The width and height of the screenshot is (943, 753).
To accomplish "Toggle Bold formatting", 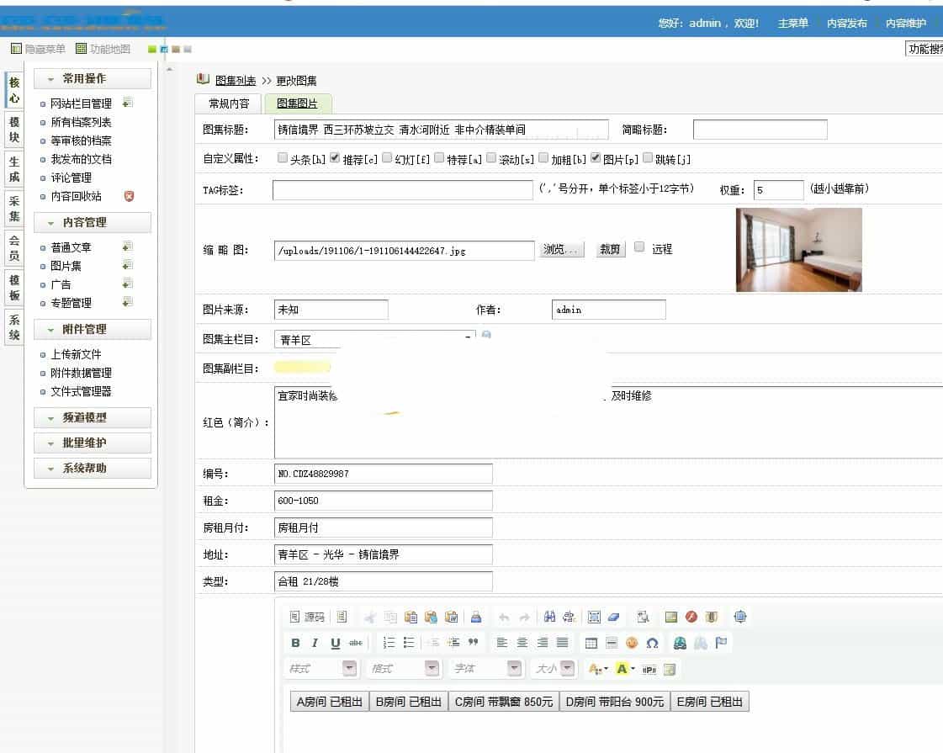I will point(295,643).
